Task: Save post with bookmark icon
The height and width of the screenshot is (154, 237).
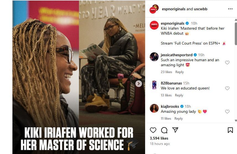Action: point(230,130)
